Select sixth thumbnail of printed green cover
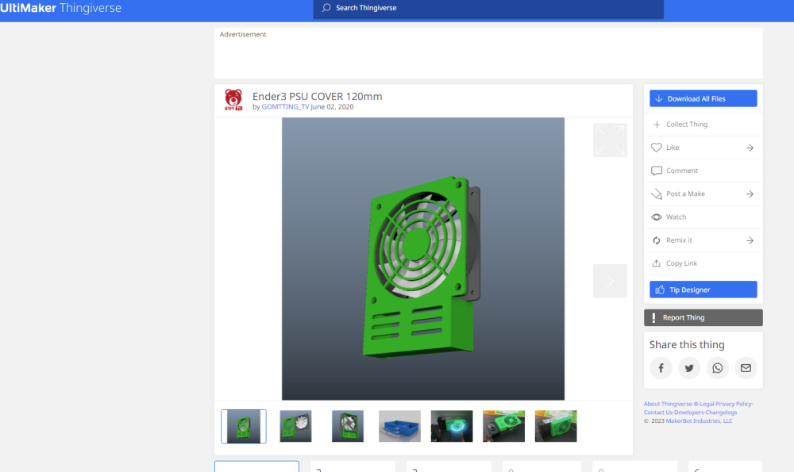 point(504,426)
